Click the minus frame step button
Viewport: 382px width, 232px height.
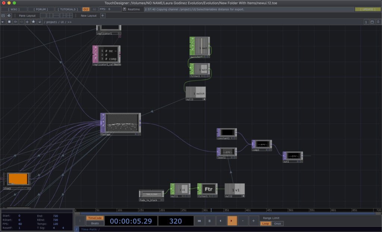(243, 221)
